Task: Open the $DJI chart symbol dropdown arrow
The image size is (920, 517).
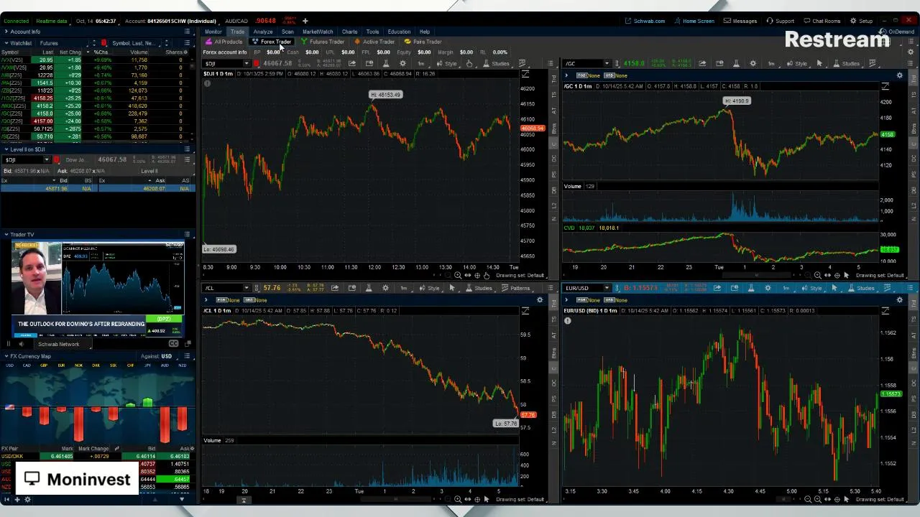Action: [x=246, y=63]
